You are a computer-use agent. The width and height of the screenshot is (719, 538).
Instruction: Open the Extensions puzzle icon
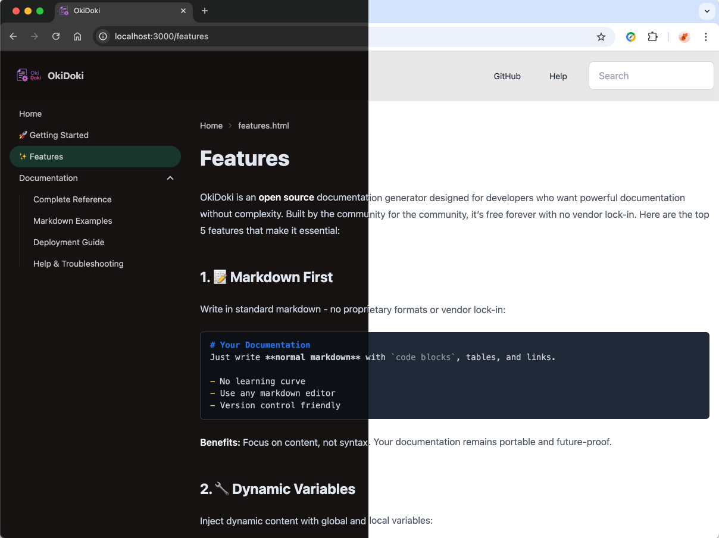652,37
